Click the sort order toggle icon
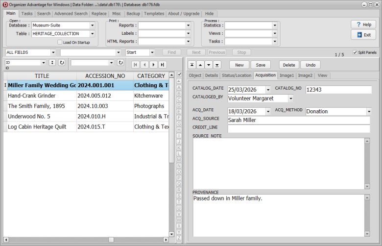 pyautogui.click(x=52, y=63)
